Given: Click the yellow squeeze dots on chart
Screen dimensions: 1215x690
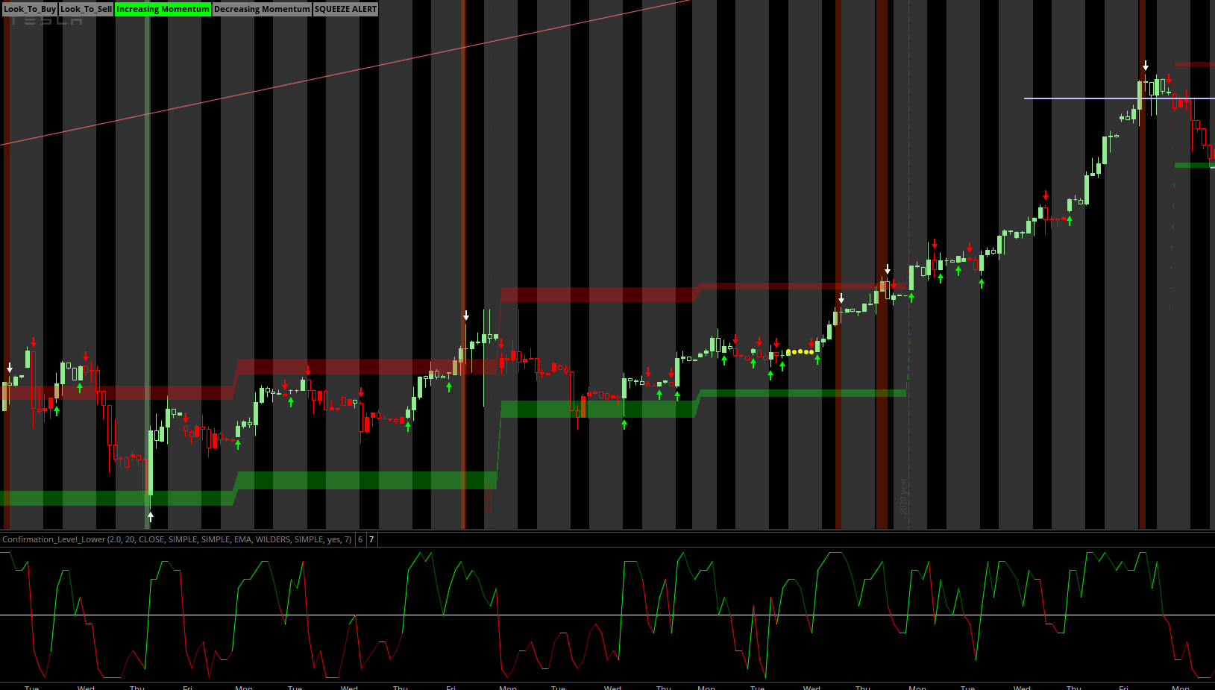Looking at the screenshot, I should tap(800, 352).
